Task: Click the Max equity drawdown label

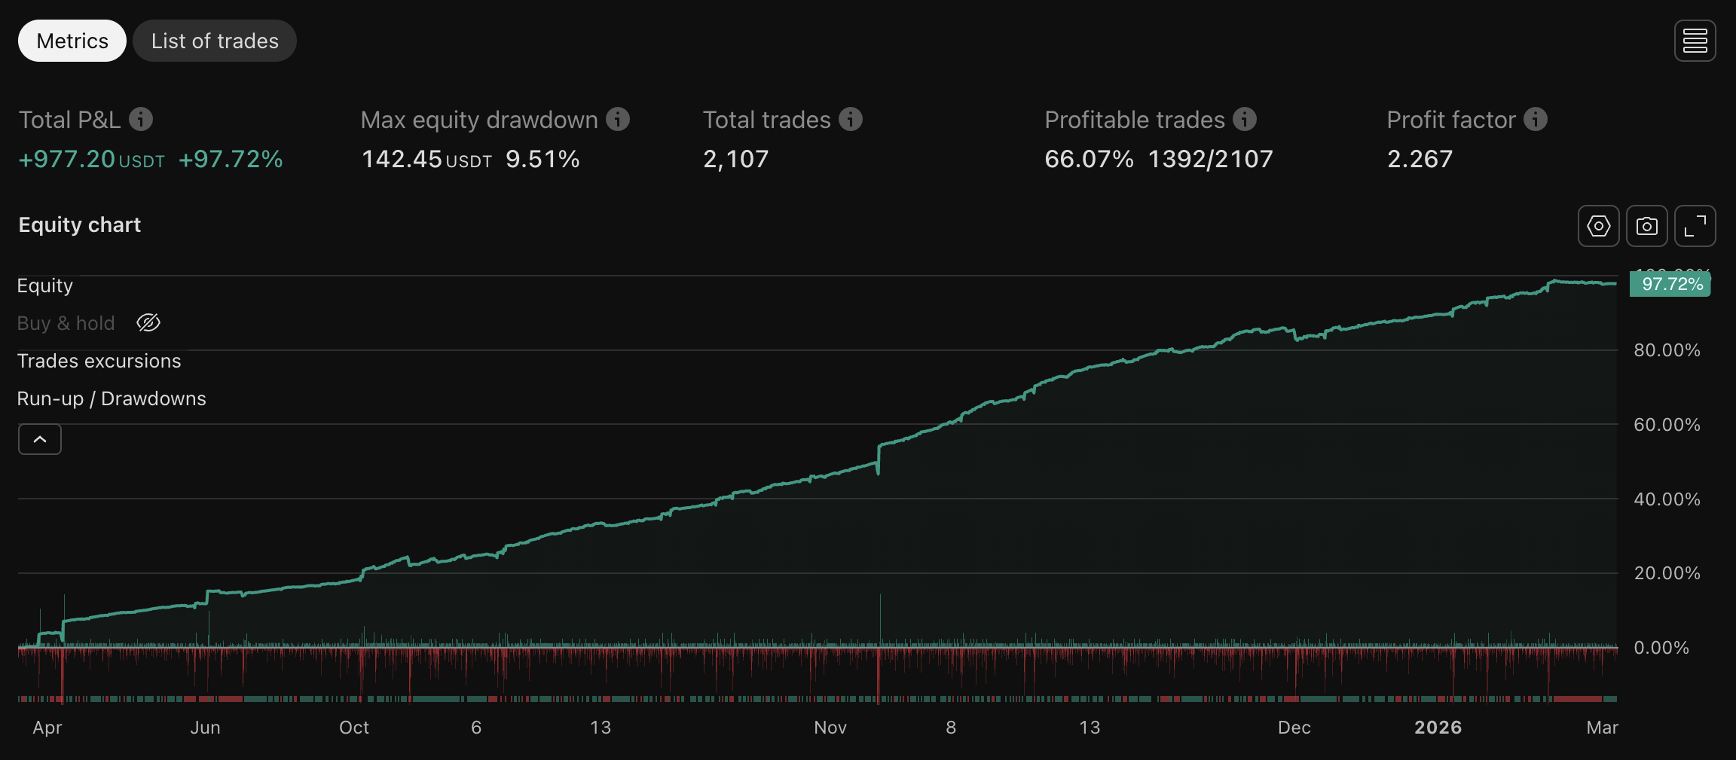Action: (479, 120)
